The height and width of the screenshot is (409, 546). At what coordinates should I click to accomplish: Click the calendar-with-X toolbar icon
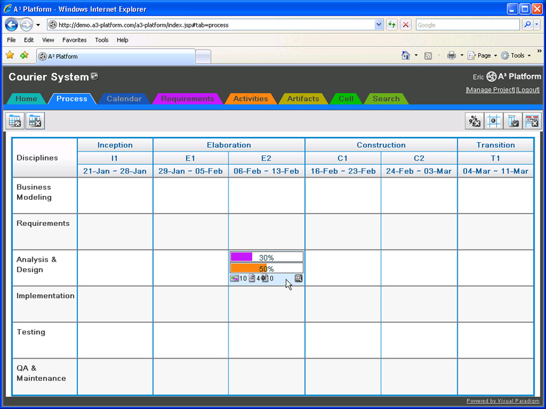pyautogui.click(x=532, y=120)
